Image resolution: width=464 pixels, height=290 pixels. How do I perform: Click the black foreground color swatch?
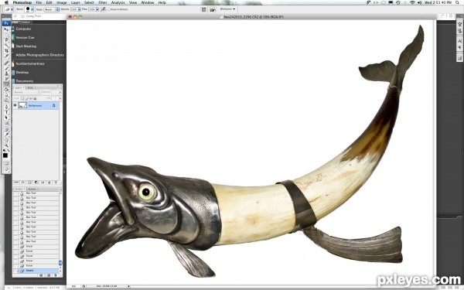pyautogui.click(x=5, y=155)
